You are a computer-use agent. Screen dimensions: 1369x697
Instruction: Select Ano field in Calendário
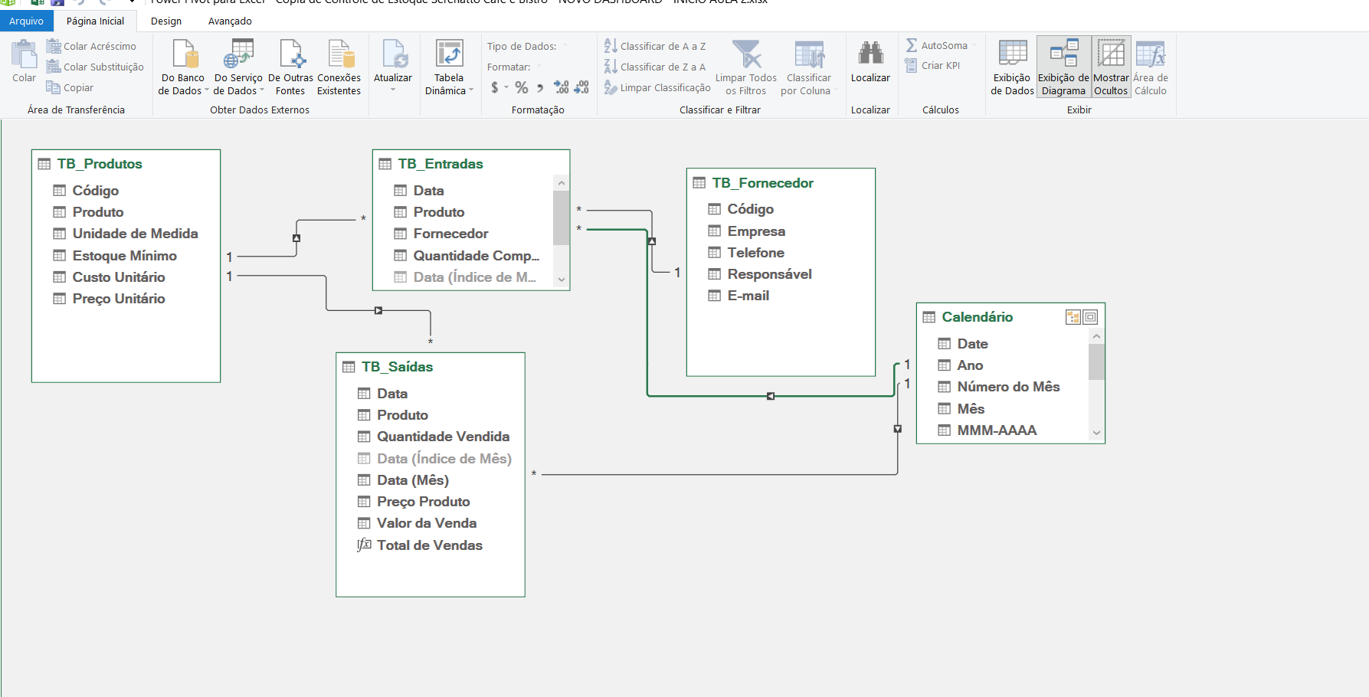970,365
